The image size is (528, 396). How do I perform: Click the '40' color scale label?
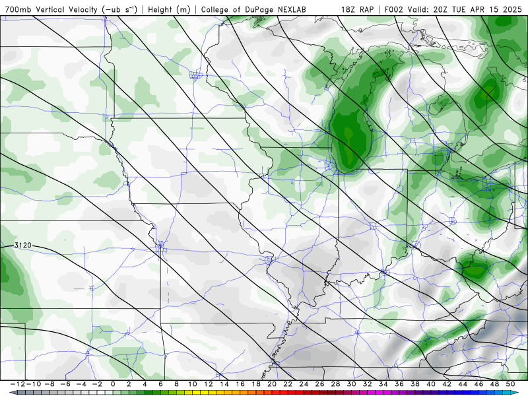(x=431, y=384)
